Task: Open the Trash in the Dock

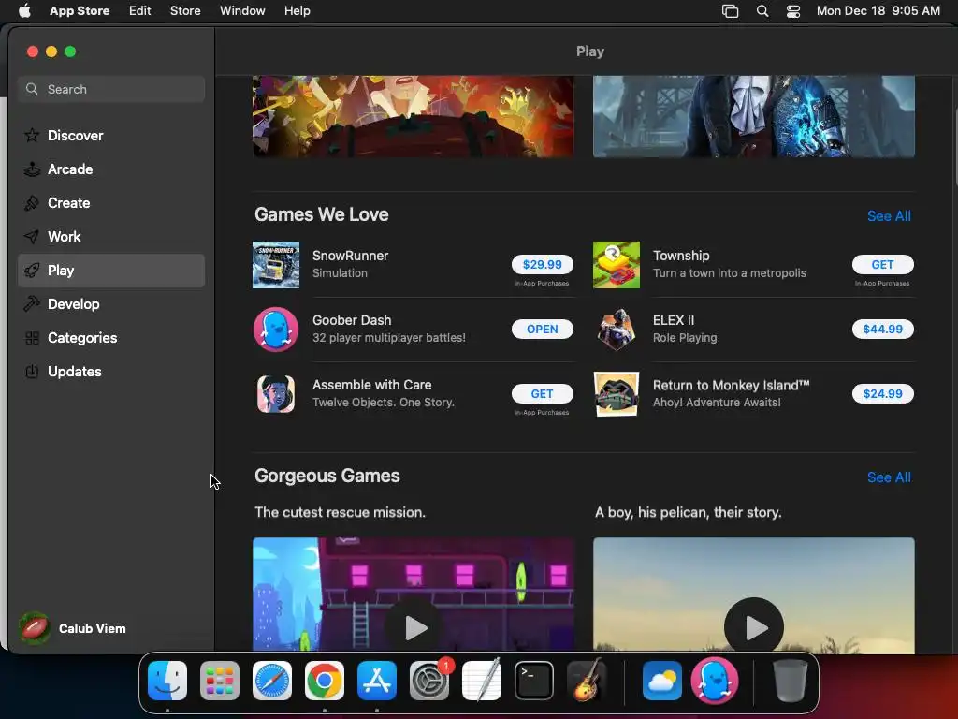Action: coord(790,681)
